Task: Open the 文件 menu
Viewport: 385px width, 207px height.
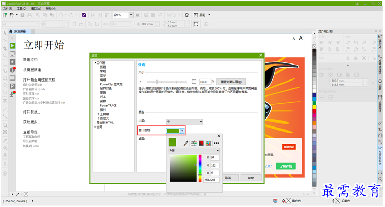Action: click(8, 9)
